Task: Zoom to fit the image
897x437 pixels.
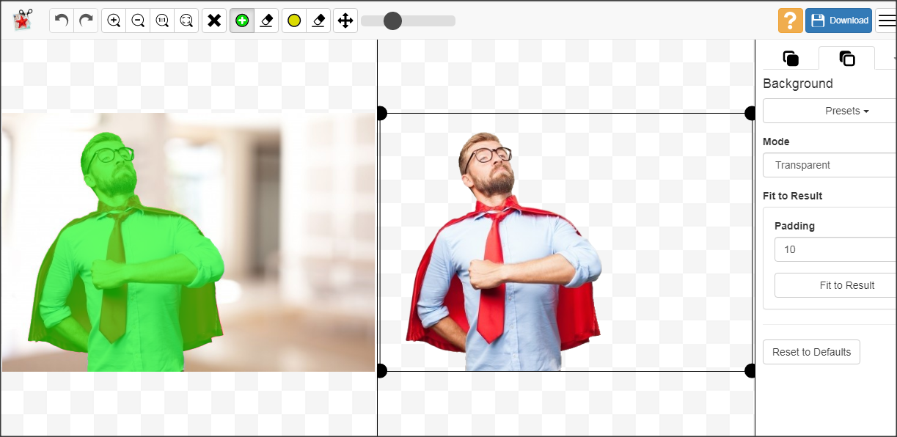Action: click(186, 21)
